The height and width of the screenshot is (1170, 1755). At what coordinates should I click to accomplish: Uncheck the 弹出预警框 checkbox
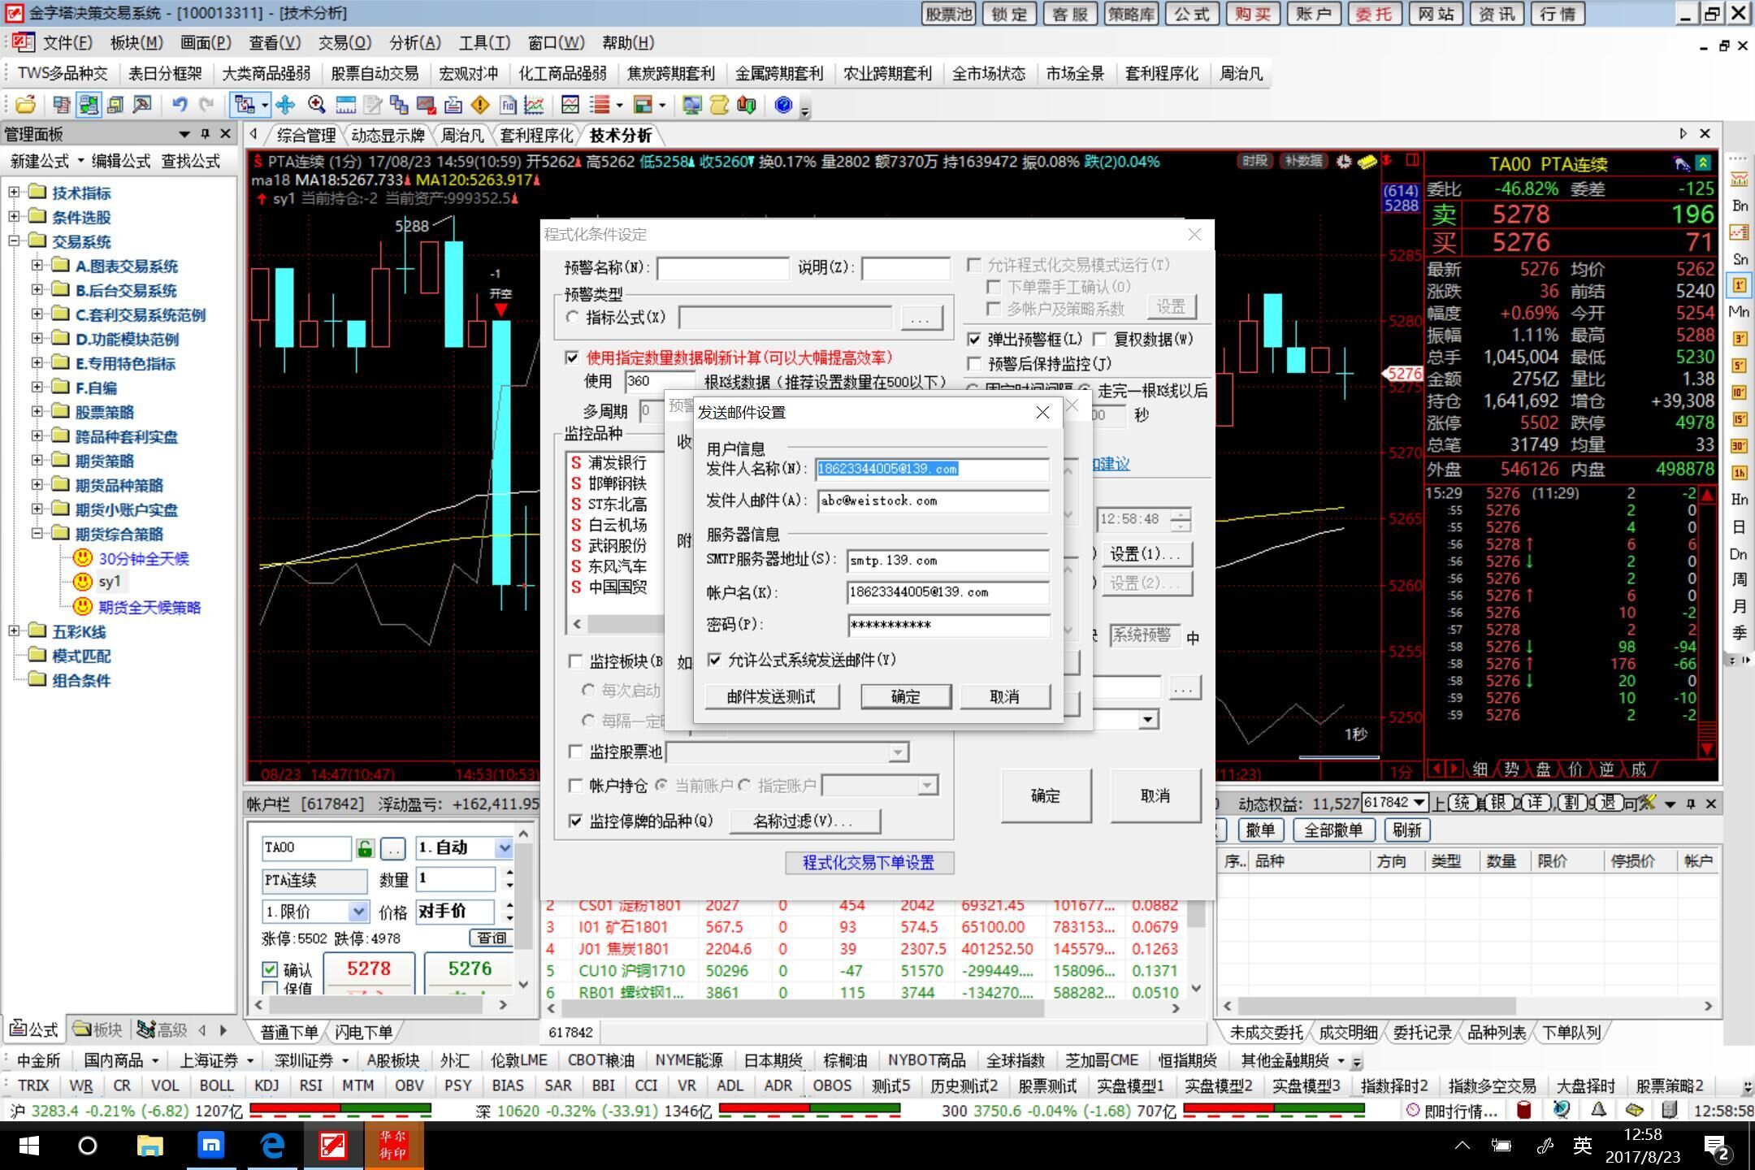(x=974, y=340)
